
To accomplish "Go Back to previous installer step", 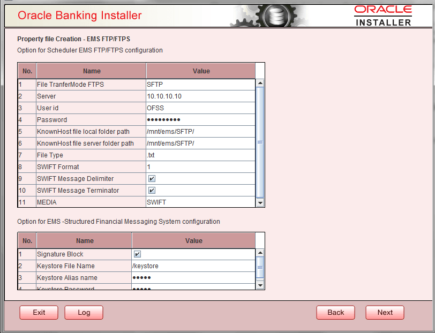I will click(335, 313).
